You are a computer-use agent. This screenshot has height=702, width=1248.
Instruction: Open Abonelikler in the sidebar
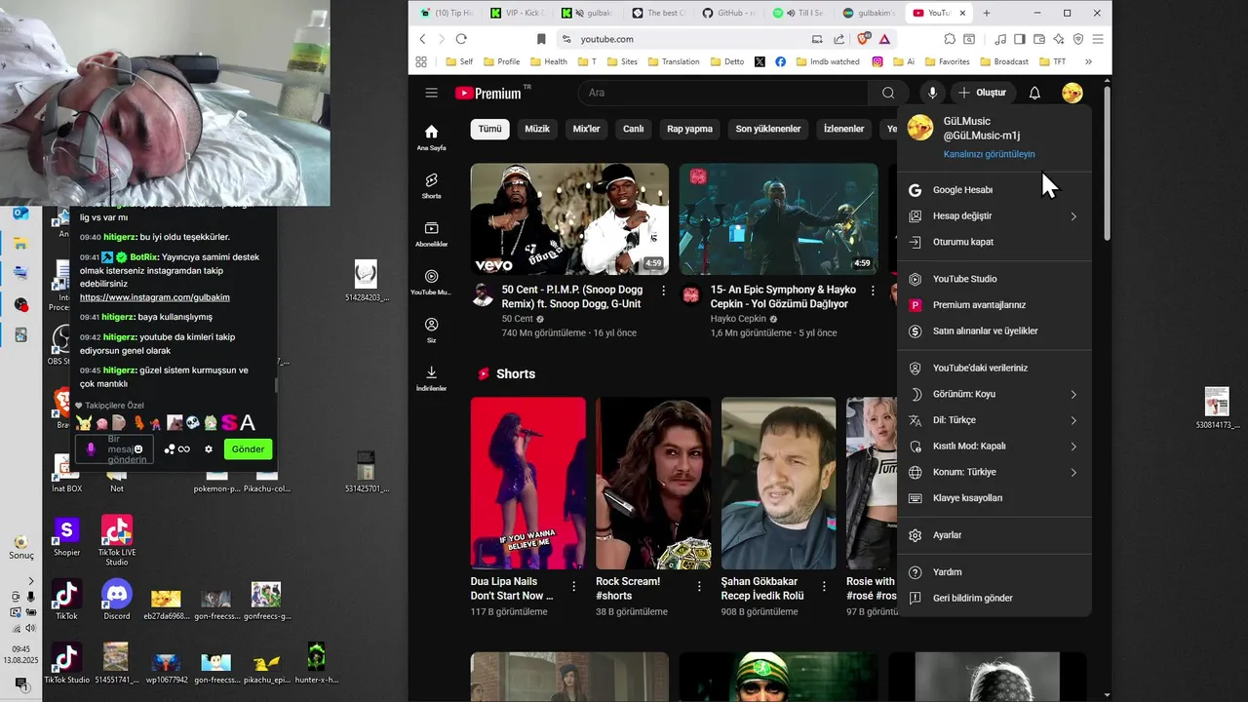pyautogui.click(x=431, y=234)
